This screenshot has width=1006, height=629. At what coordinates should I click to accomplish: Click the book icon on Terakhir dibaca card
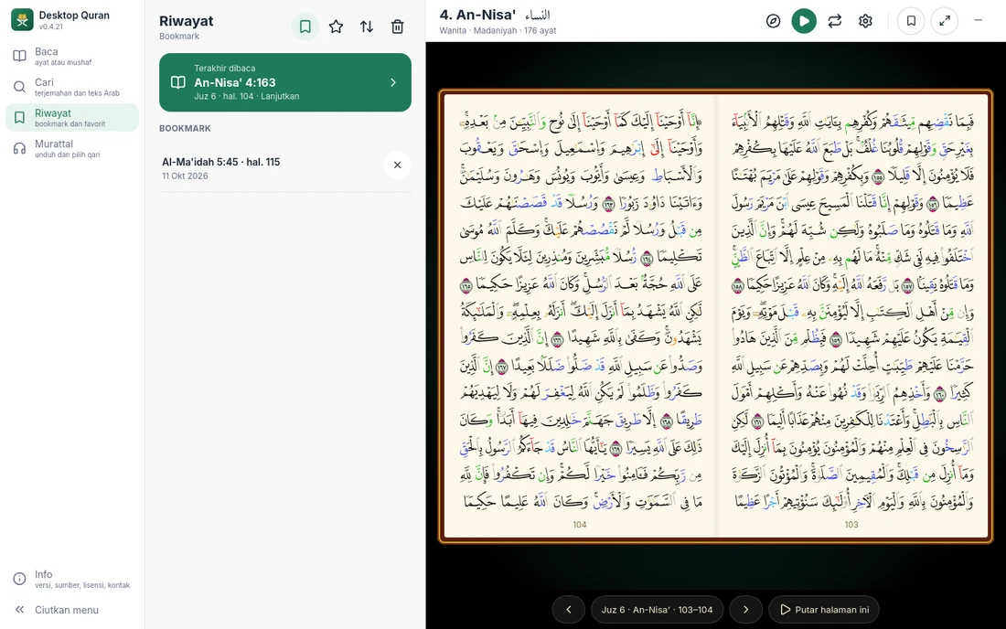[x=178, y=82]
